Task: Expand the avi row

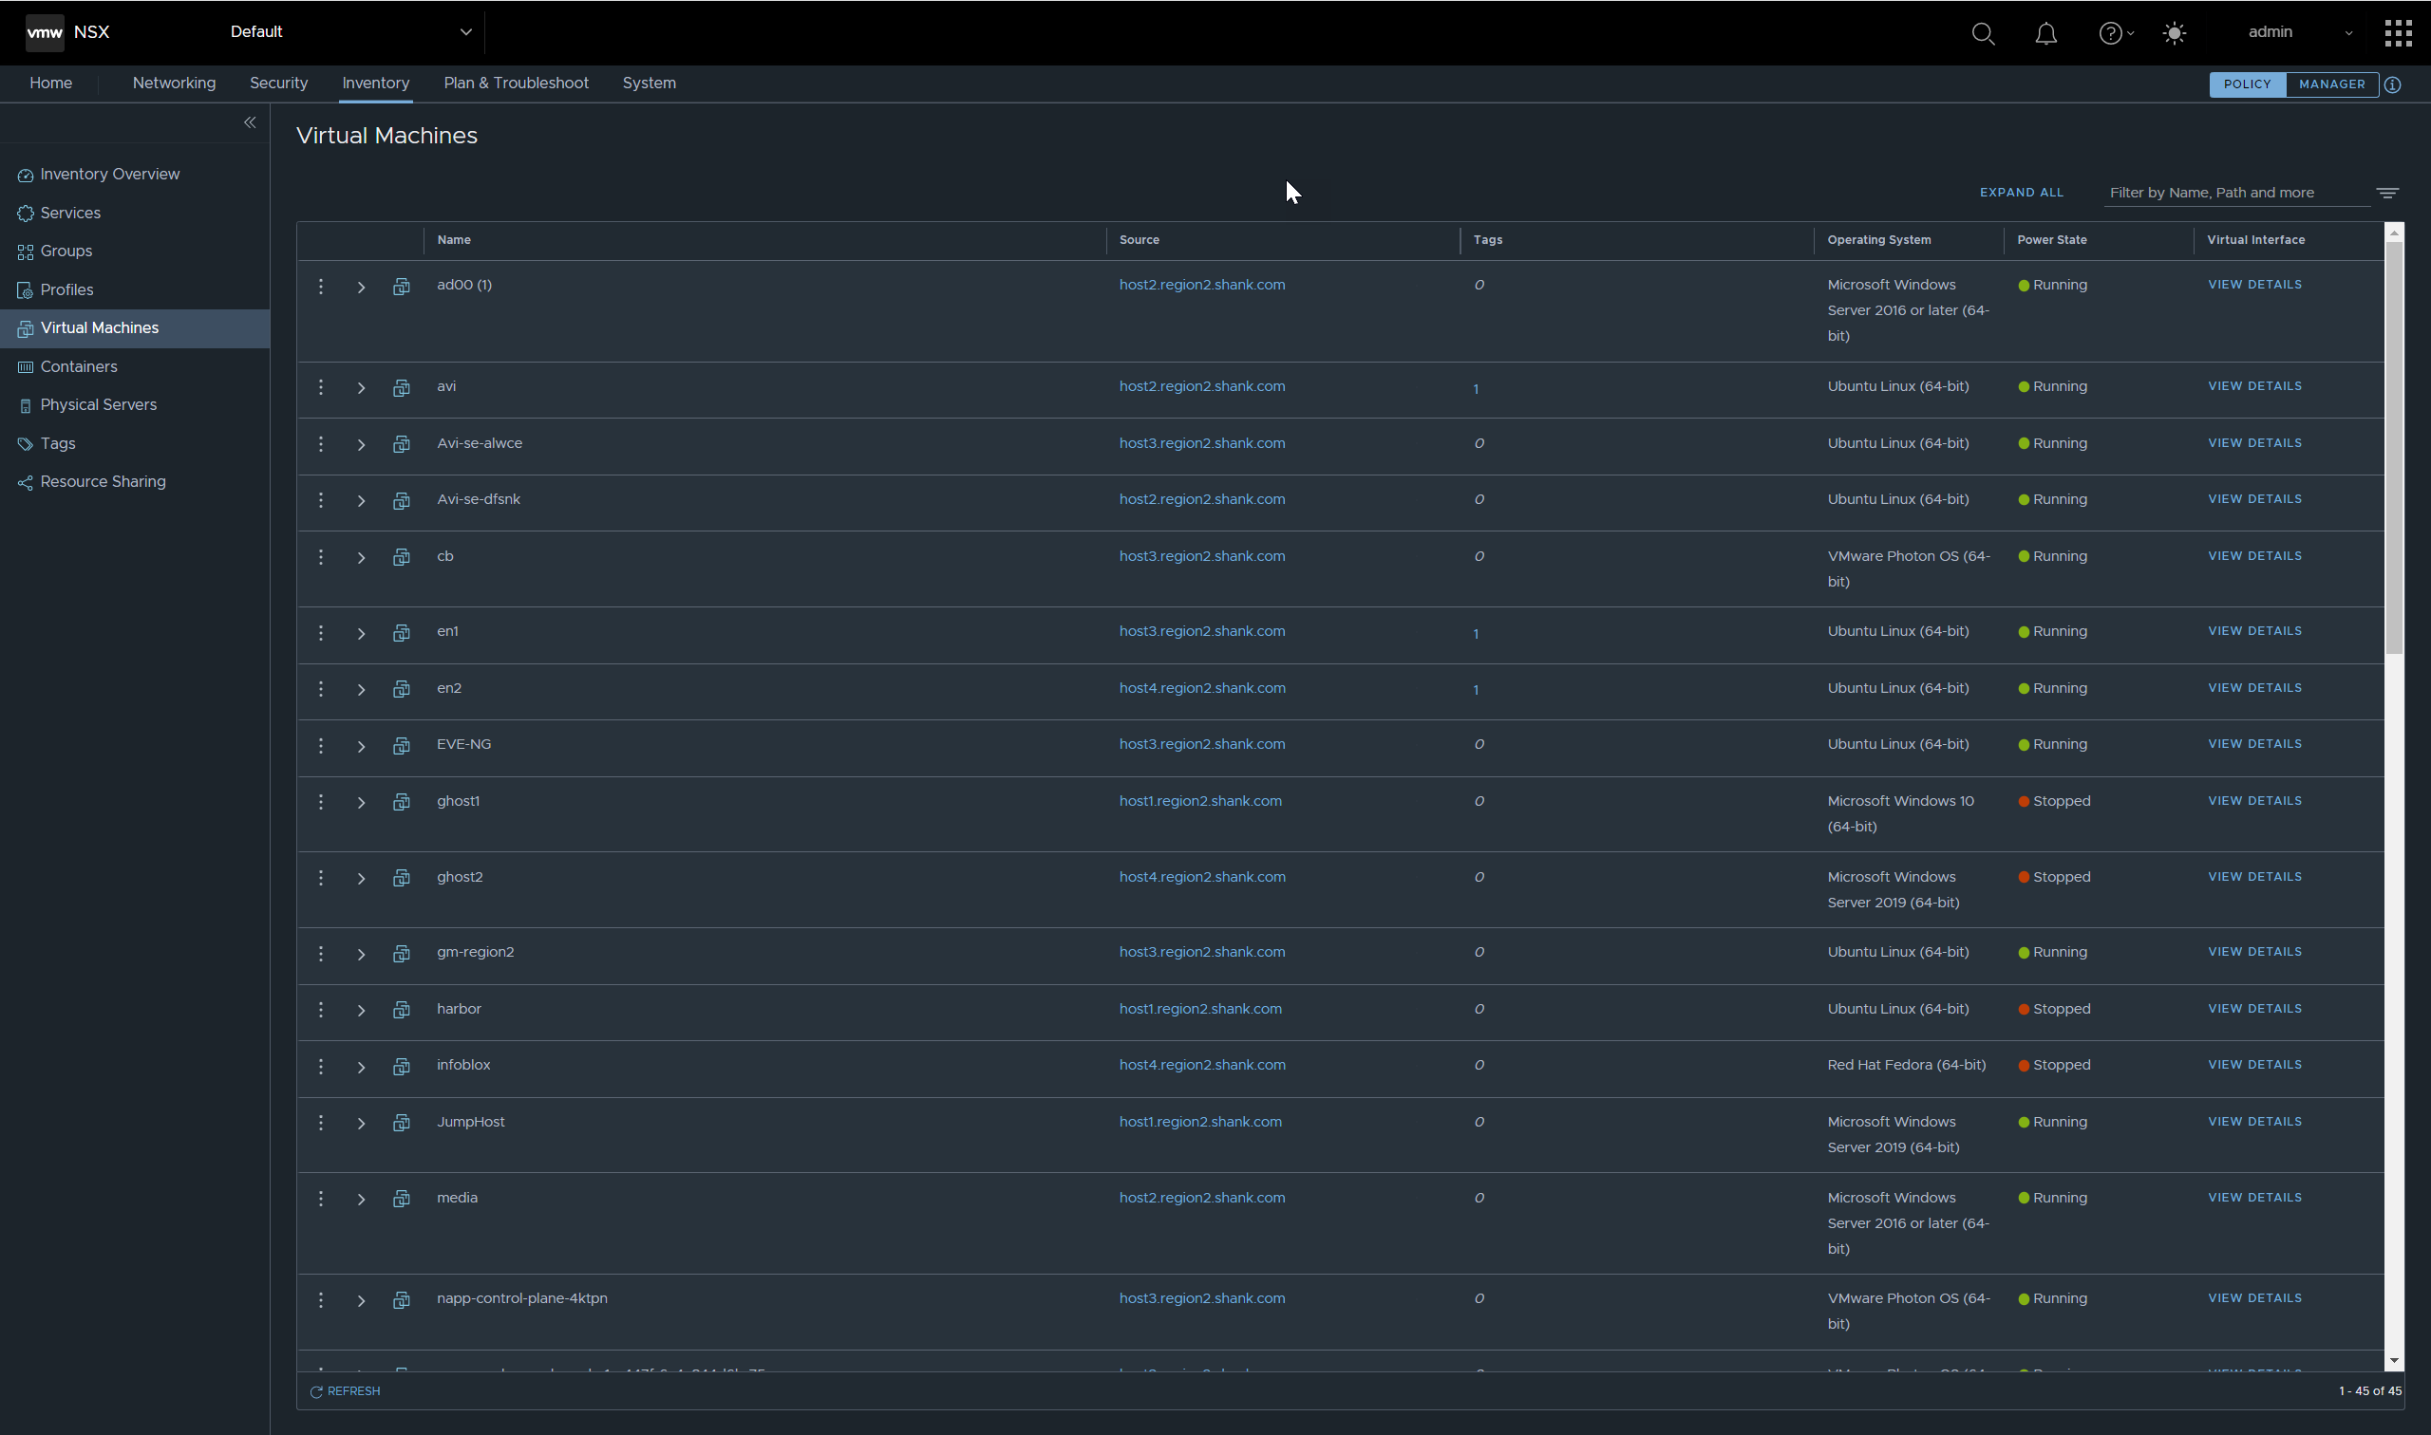Action: [x=361, y=389]
